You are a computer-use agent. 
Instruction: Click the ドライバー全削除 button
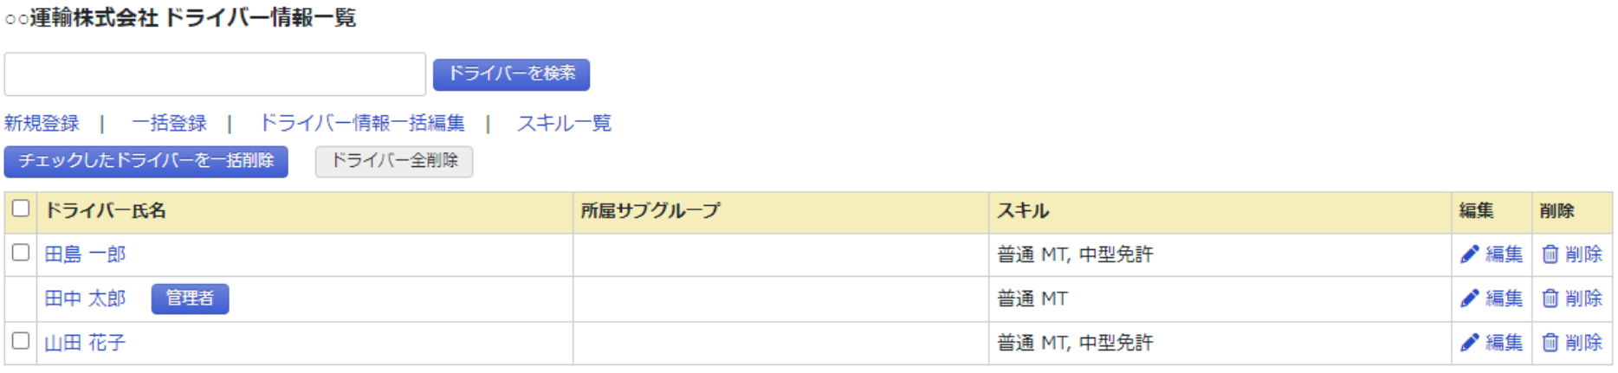coord(394,161)
